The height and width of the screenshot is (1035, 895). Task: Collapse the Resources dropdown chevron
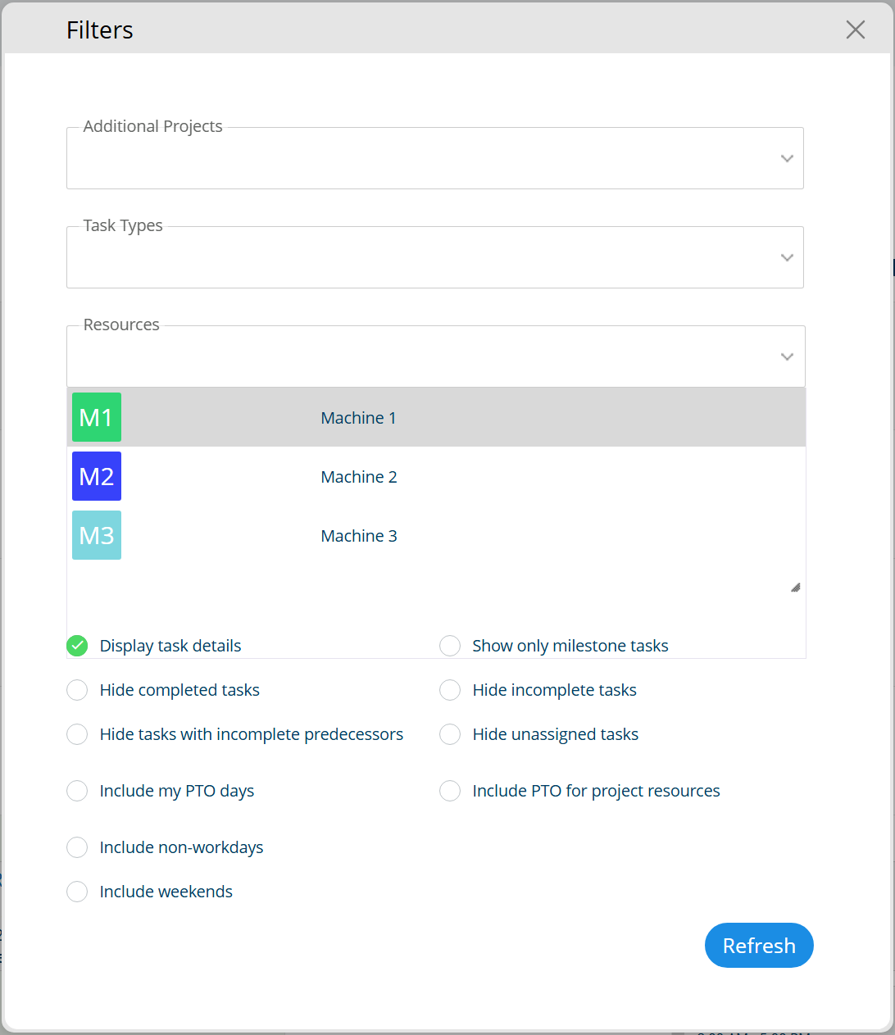point(787,356)
